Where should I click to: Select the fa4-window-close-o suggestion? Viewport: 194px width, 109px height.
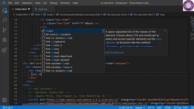coord(73,67)
